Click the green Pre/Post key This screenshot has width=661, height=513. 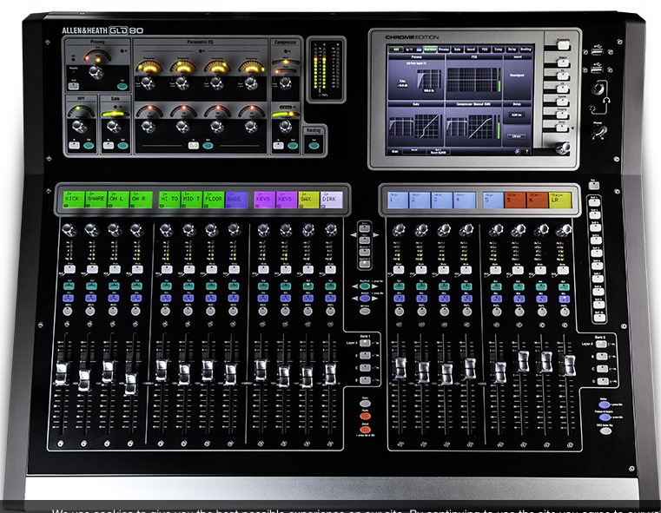tap(365, 286)
